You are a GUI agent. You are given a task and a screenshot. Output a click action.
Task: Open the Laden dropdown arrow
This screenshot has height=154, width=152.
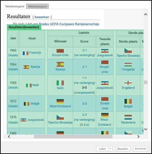point(110,149)
